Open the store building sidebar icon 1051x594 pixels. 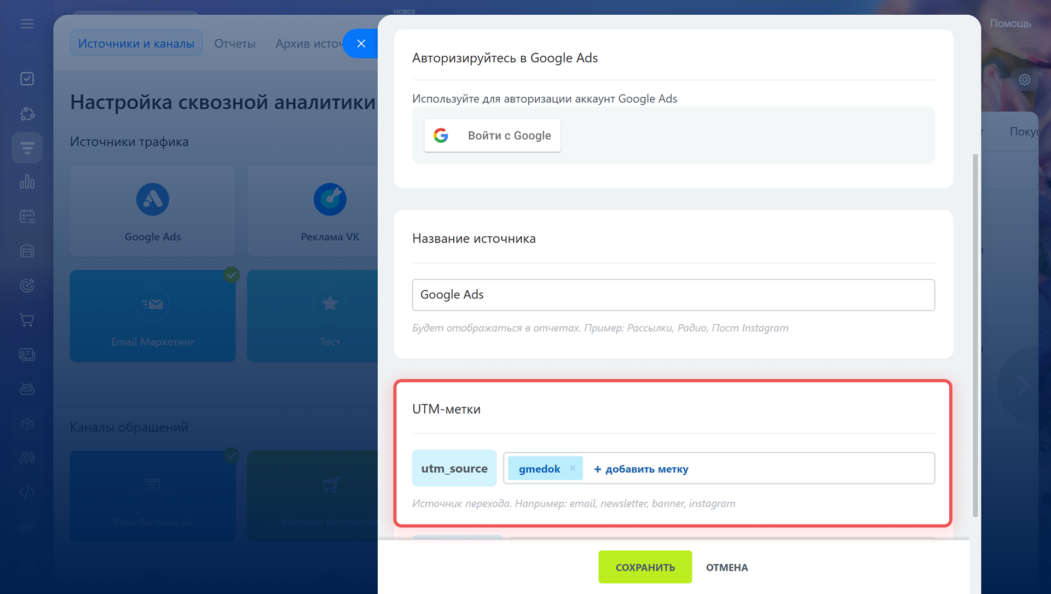pos(27,251)
